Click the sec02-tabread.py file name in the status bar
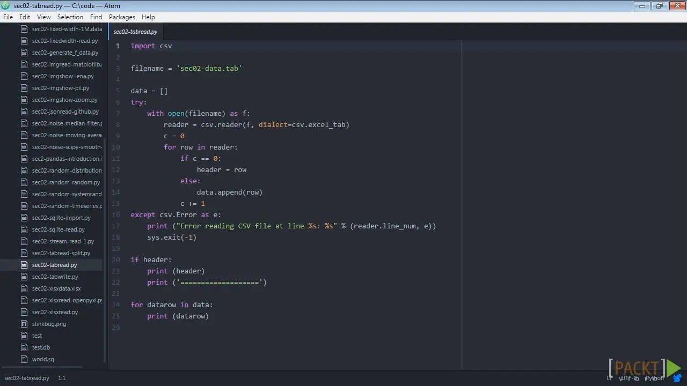Image resolution: width=687 pixels, height=386 pixels. click(x=27, y=378)
